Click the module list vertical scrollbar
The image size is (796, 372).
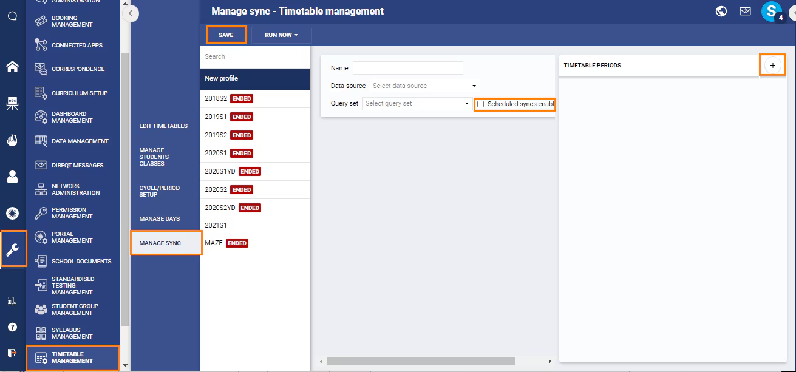[125, 188]
